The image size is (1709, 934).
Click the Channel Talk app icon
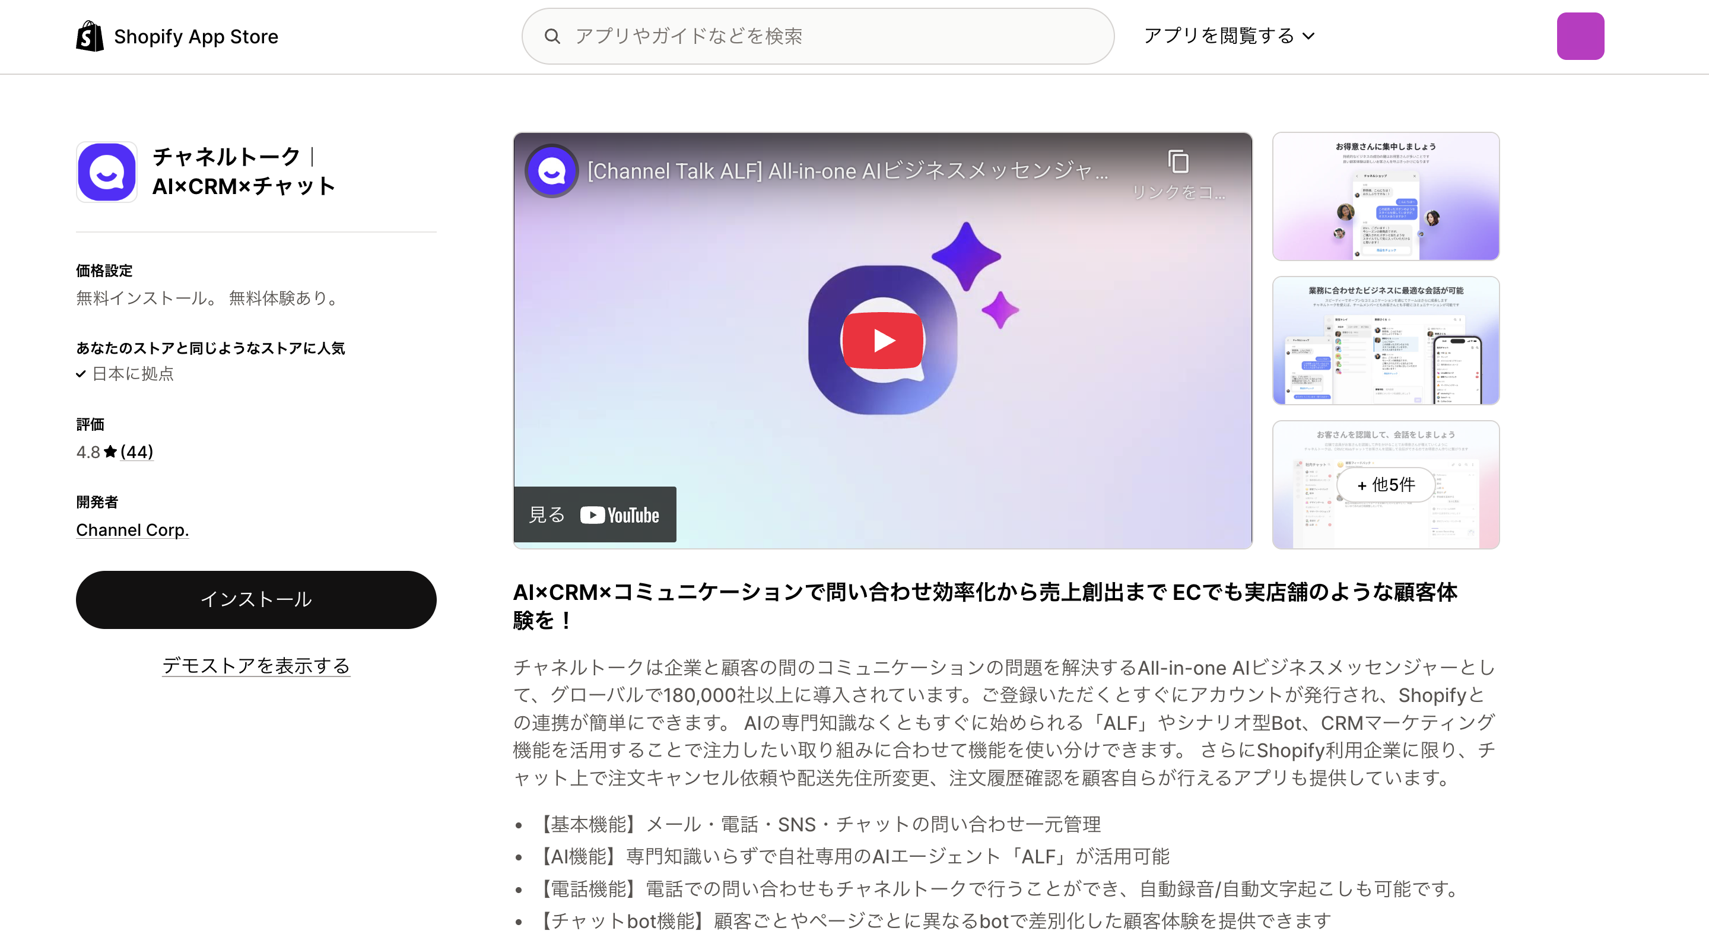pos(107,172)
